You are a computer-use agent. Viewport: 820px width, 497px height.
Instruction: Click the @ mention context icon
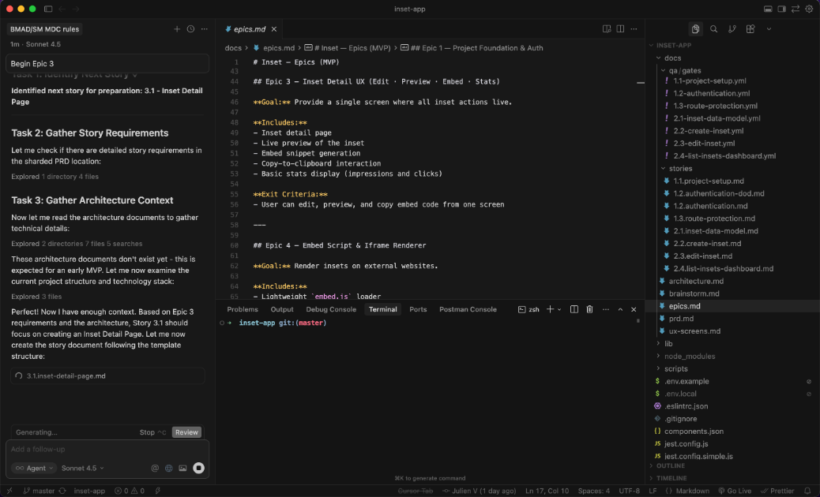(x=155, y=468)
